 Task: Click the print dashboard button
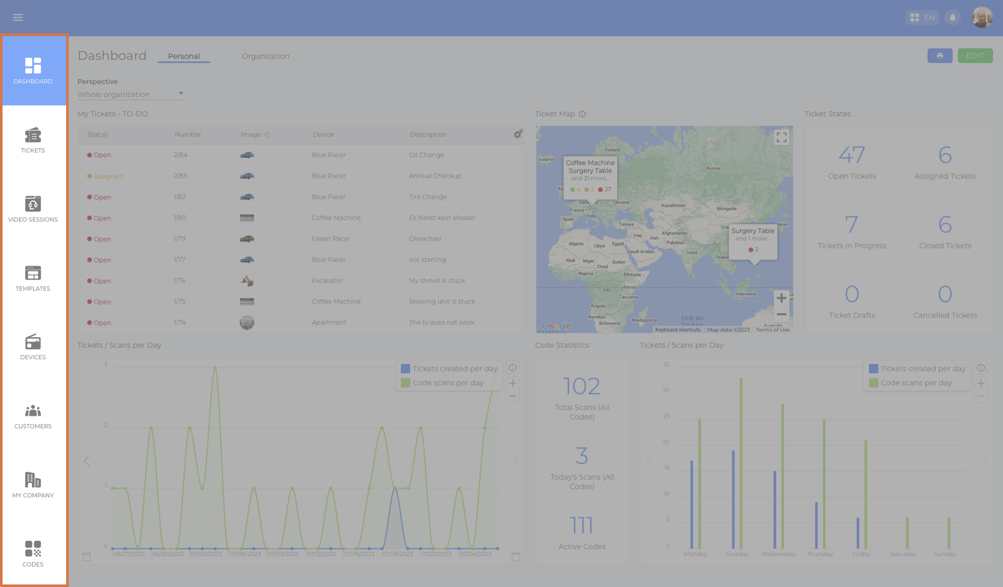(940, 55)
